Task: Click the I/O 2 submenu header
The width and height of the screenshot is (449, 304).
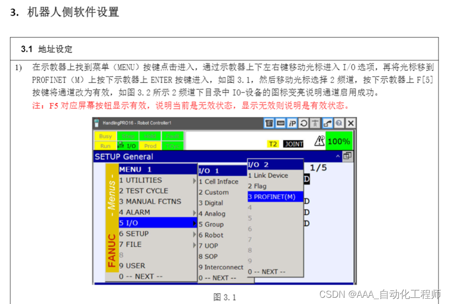Action: [x=275, y=164]
